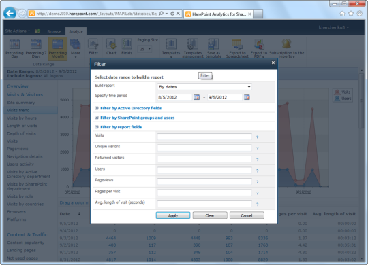
Task: Switch to the Analyze ribbon tab
Action: (x=76, y=31)
